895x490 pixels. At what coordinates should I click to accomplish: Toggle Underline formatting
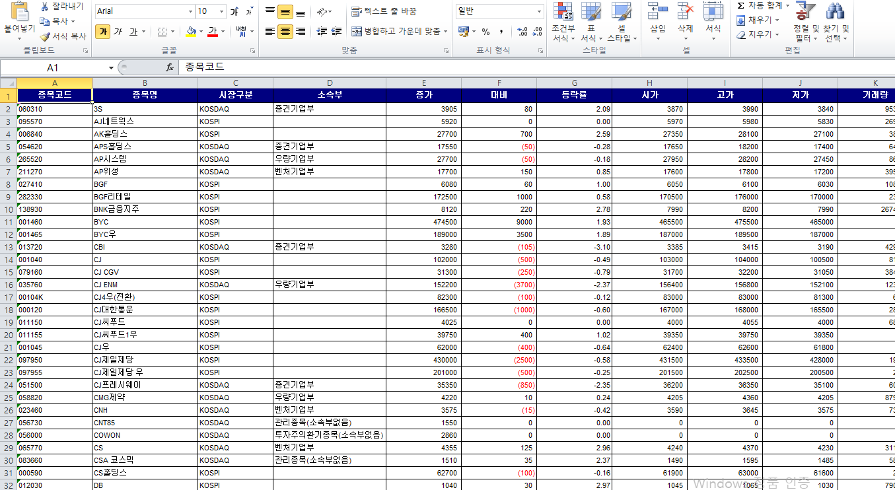tap(133, 32)
